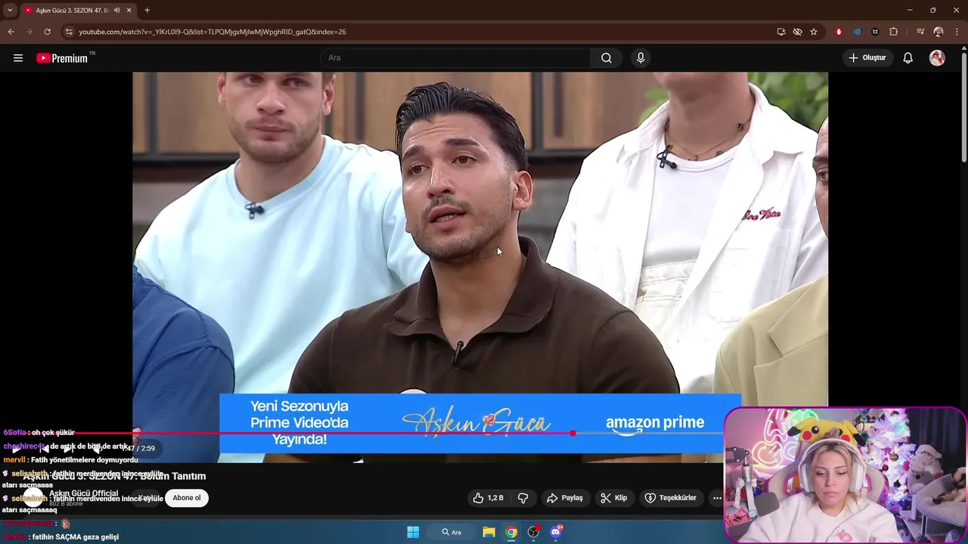
Task: Dislike the video with thumbs down
Action: [x=523, y=498]
